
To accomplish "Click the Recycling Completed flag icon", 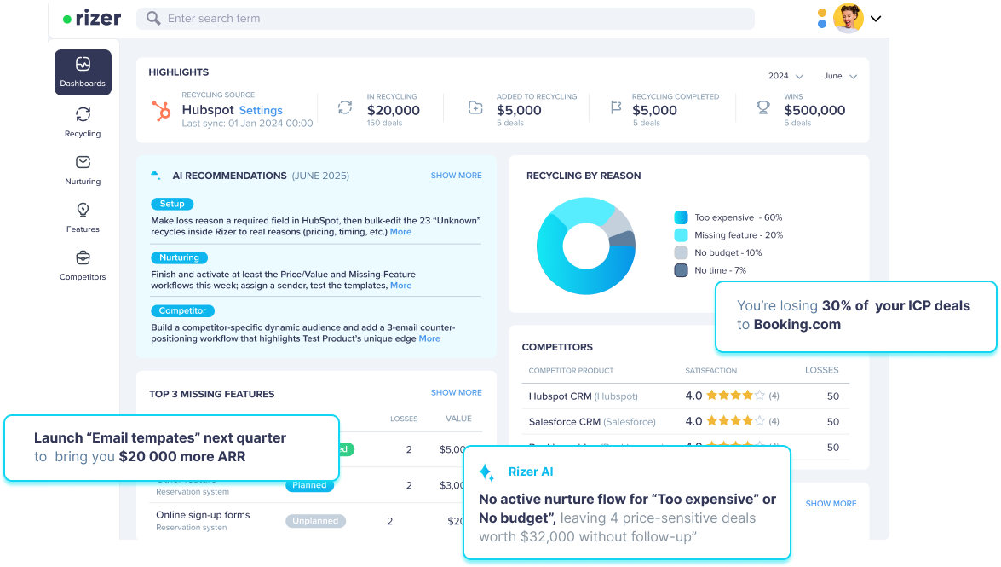I will coord(616,107).
